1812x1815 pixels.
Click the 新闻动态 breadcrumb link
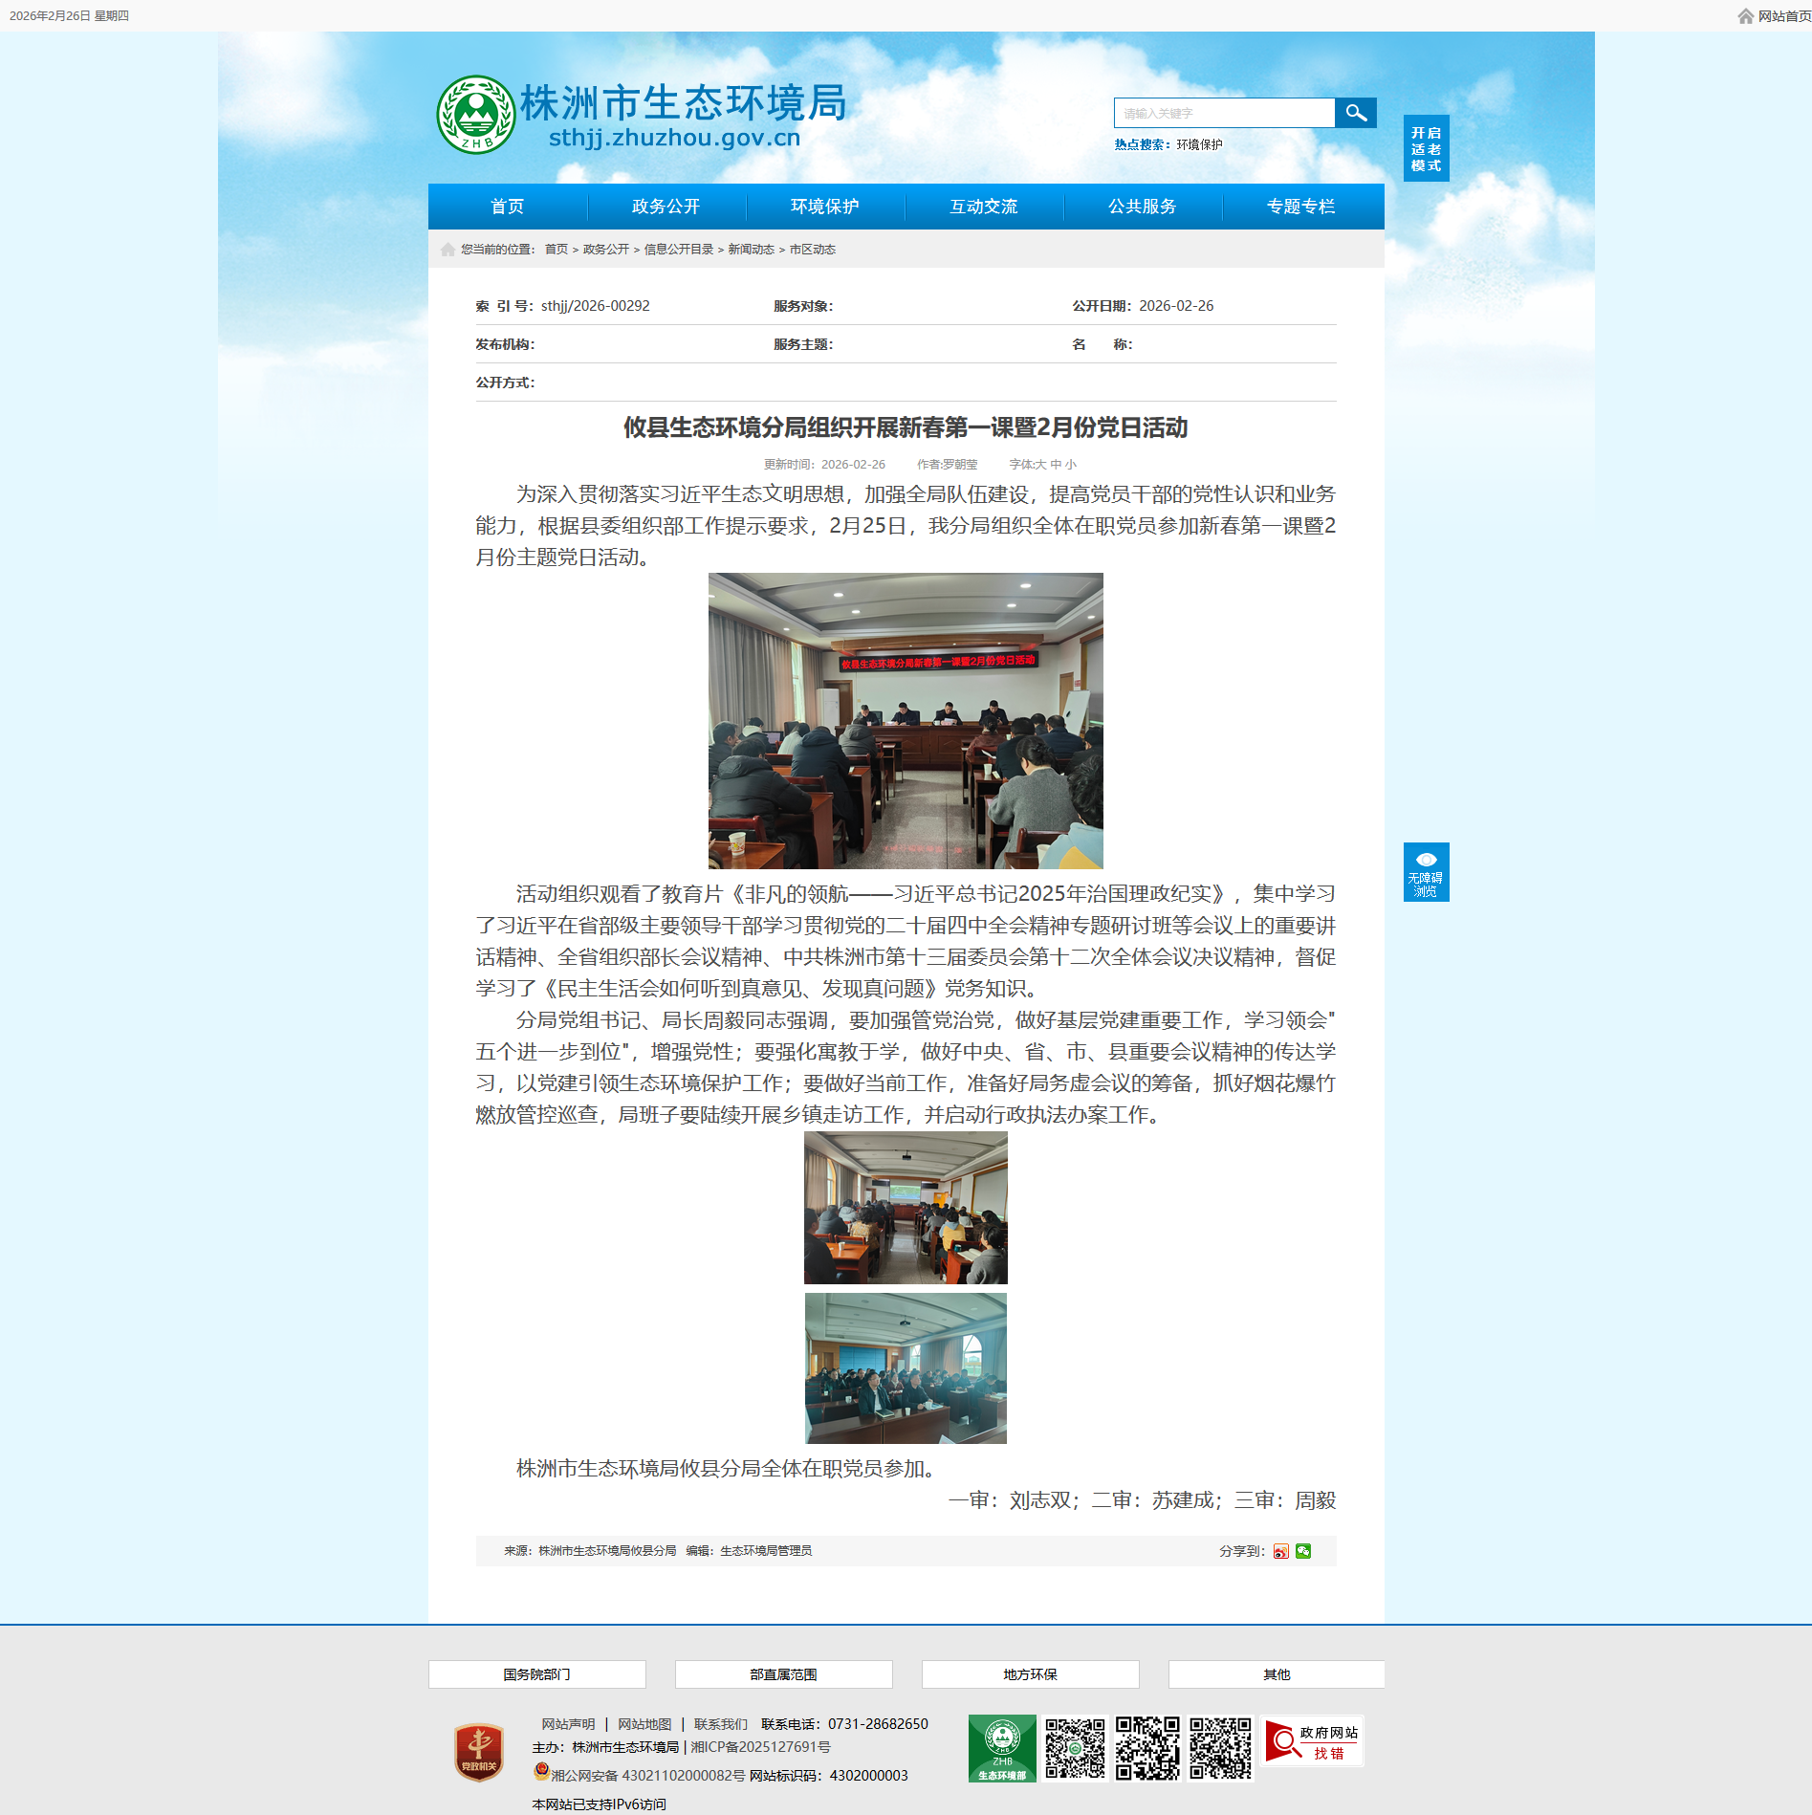point(751,250)
